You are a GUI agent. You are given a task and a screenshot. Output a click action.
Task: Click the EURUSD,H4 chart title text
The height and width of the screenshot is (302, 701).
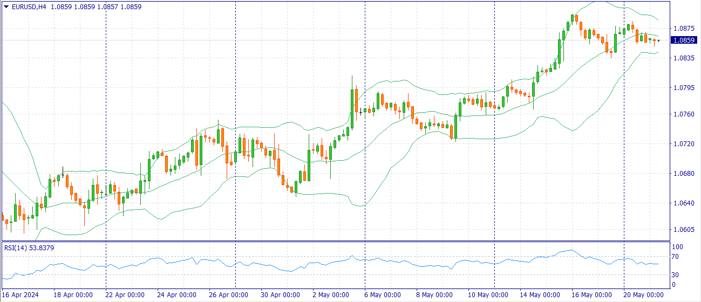tap(29, 6)
